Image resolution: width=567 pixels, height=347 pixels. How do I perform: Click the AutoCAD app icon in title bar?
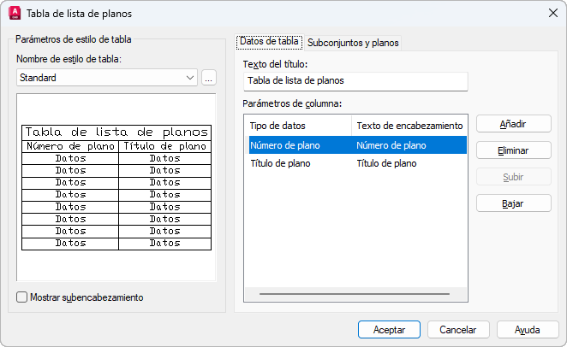(x=15, y=13)
